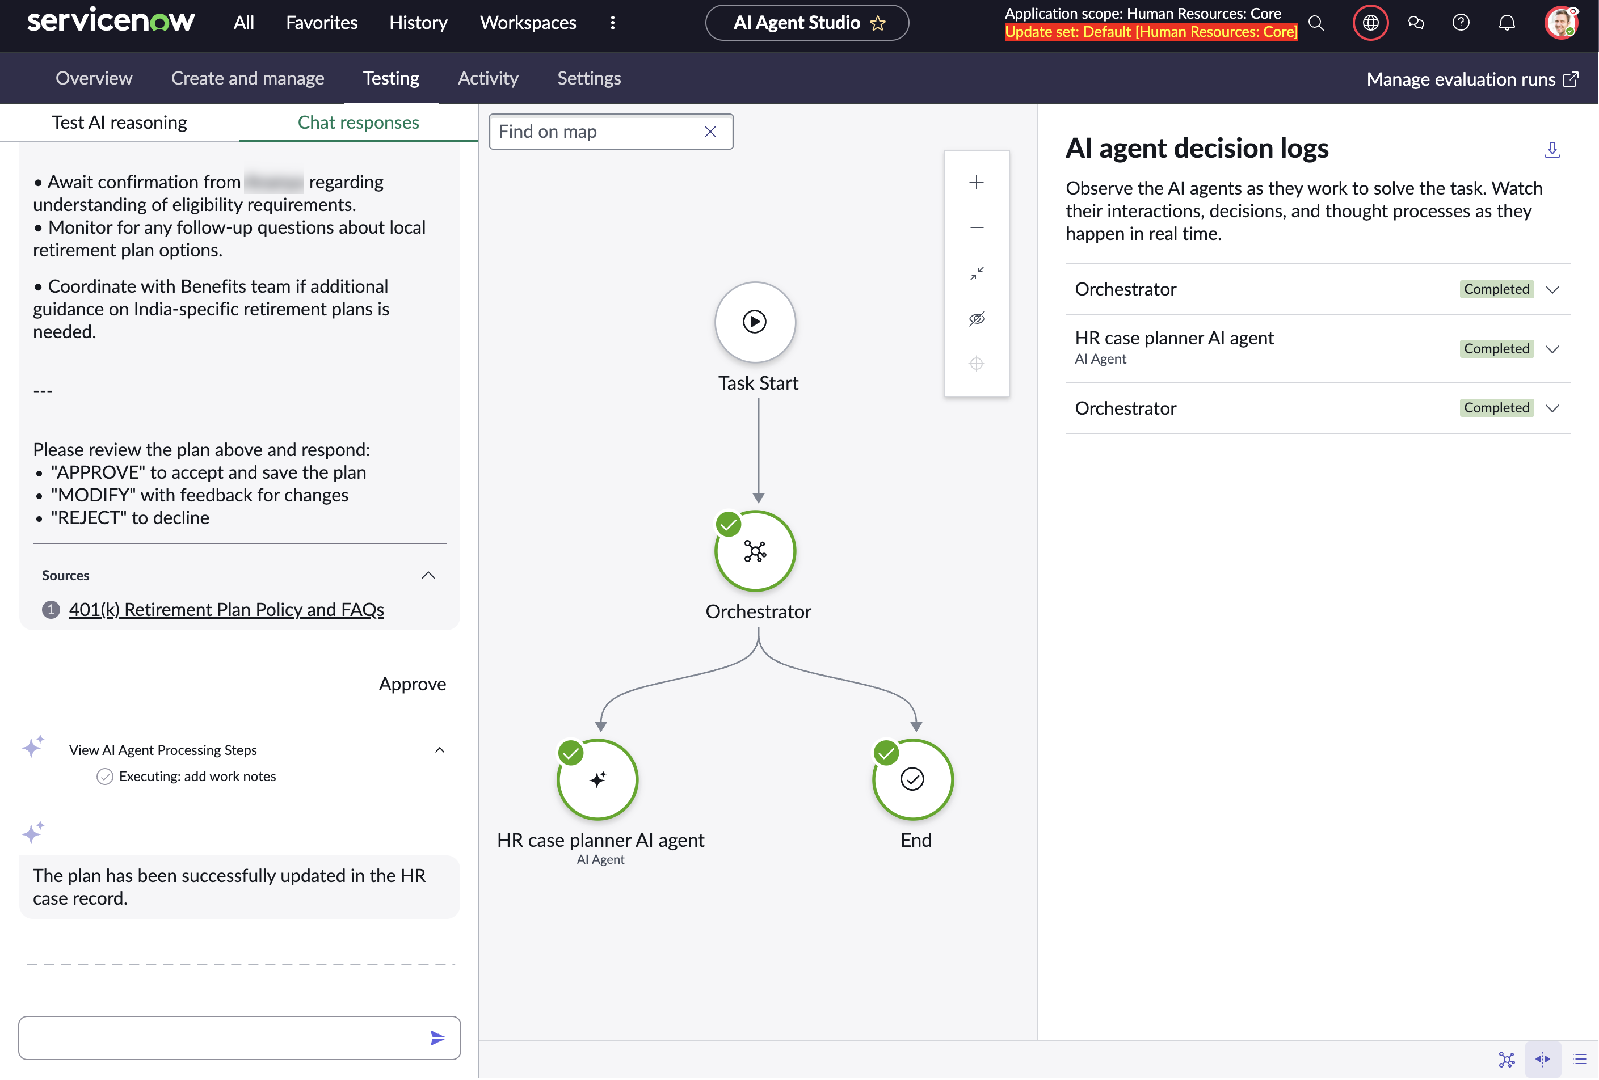Image resolution: width=1599 pixels, height=1080 pixels.
Task: Open the History menu
Action: (418, 23)
